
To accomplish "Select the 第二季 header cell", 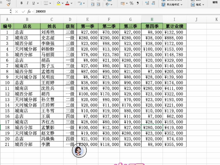I will (109, 26).
